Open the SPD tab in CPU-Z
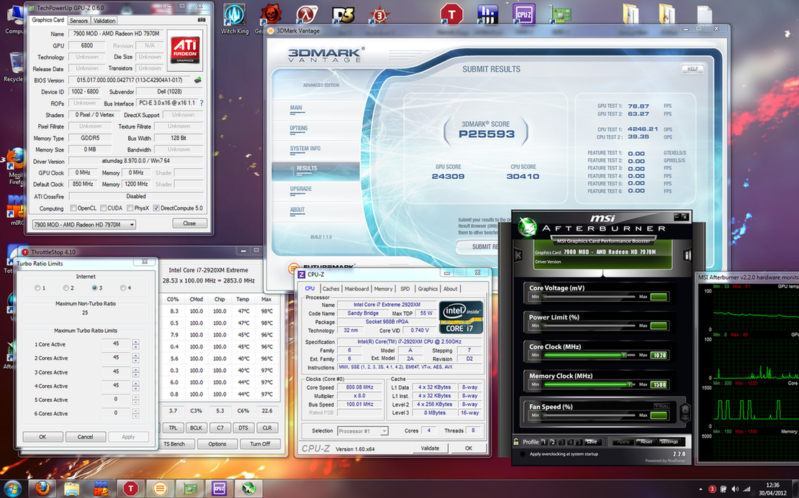Image resolution: width=799 pixels, height=498 pixels. [405, 288]
